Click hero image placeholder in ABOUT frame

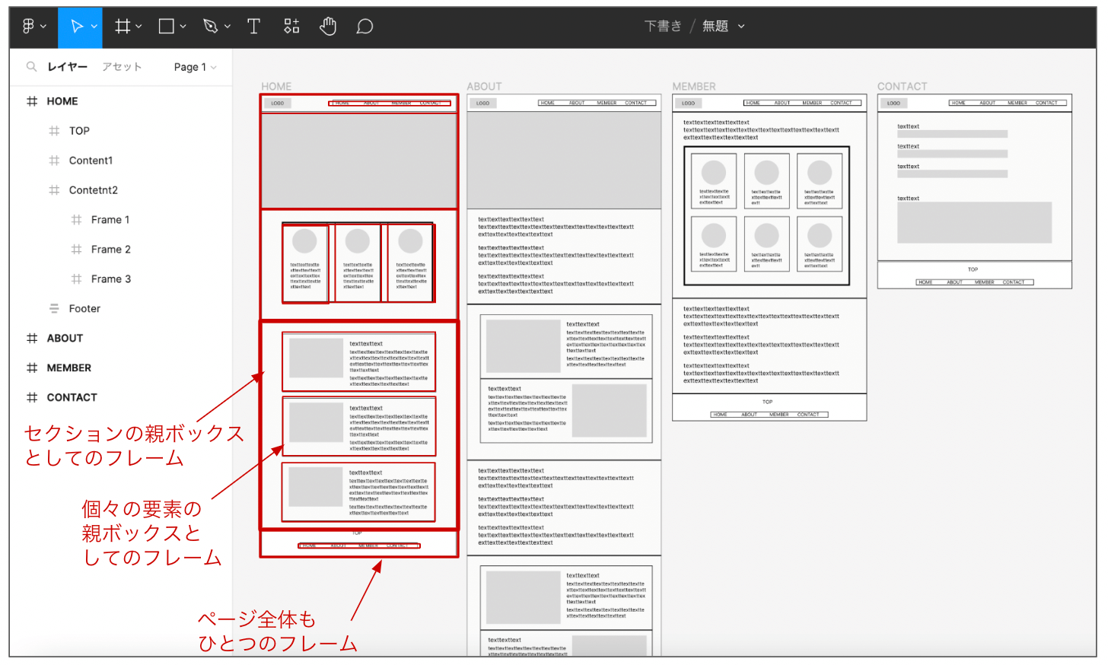564,161
